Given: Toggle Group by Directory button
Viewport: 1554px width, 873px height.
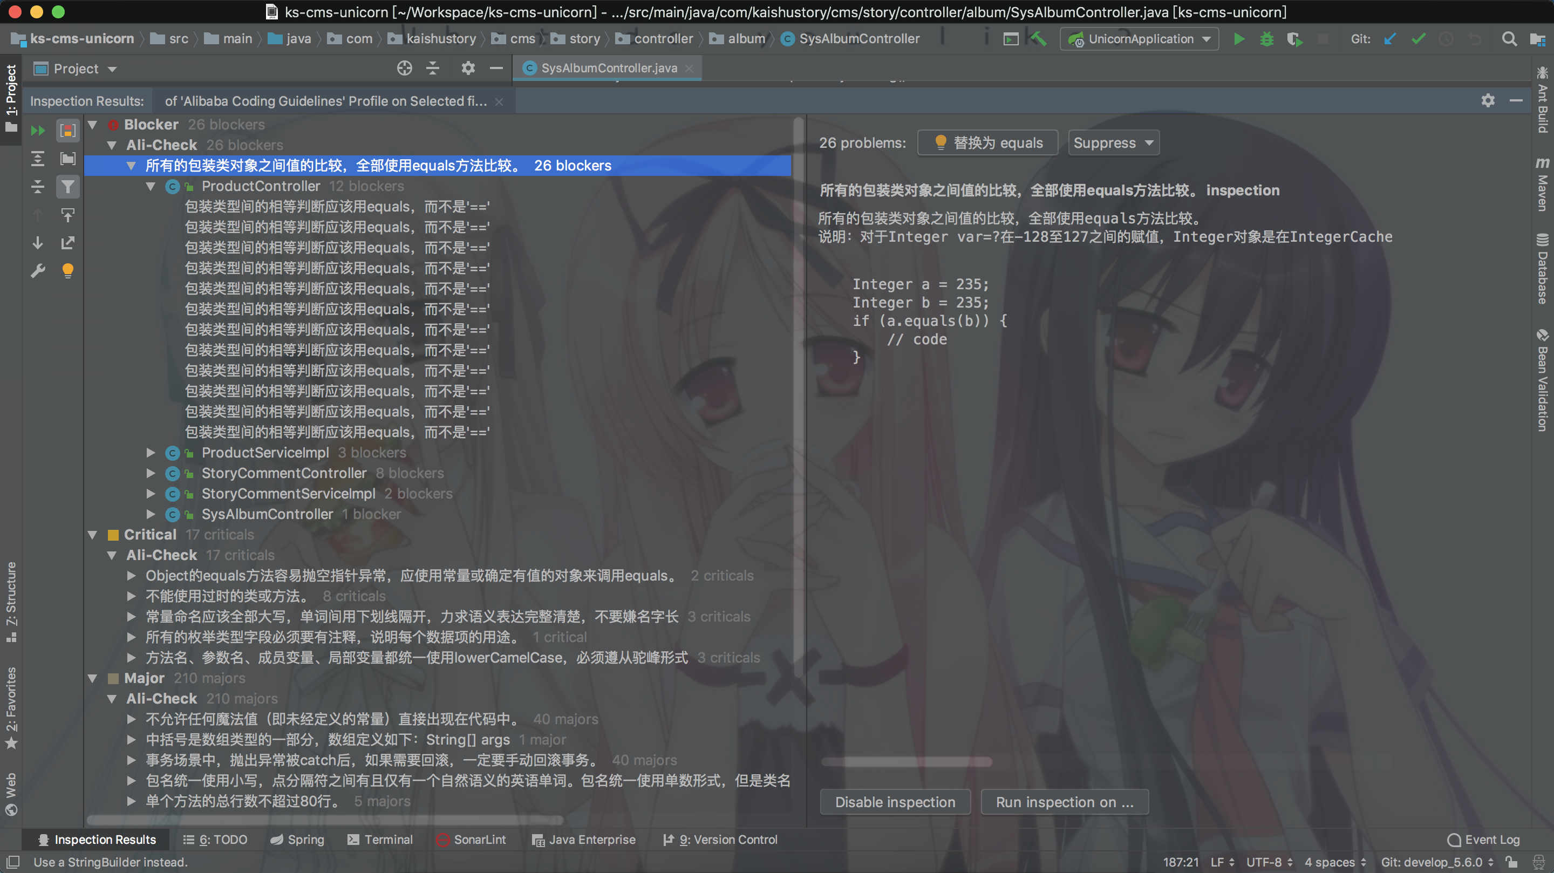Looking at the screenshot, I should coord(67,159).
